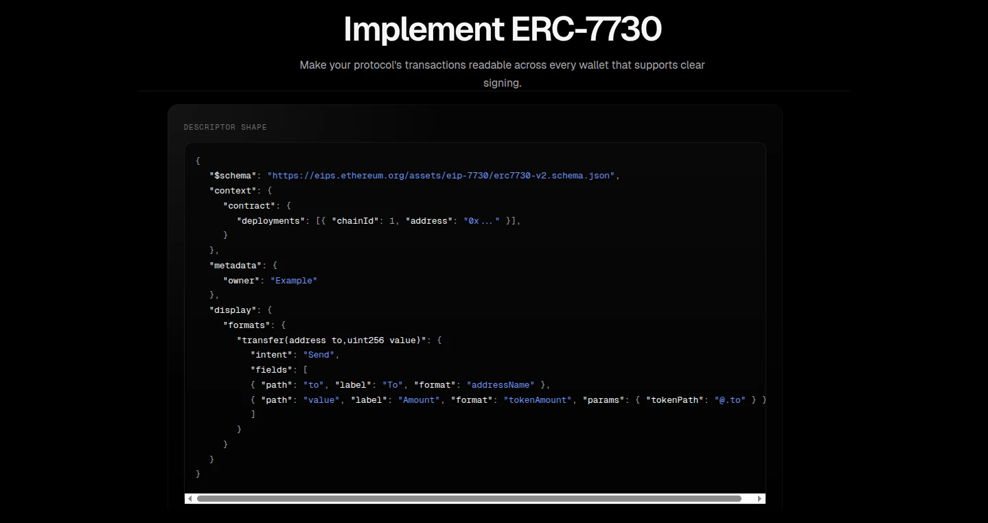
Task: Click the "$schema" key in the code
Action: point(233,176)
